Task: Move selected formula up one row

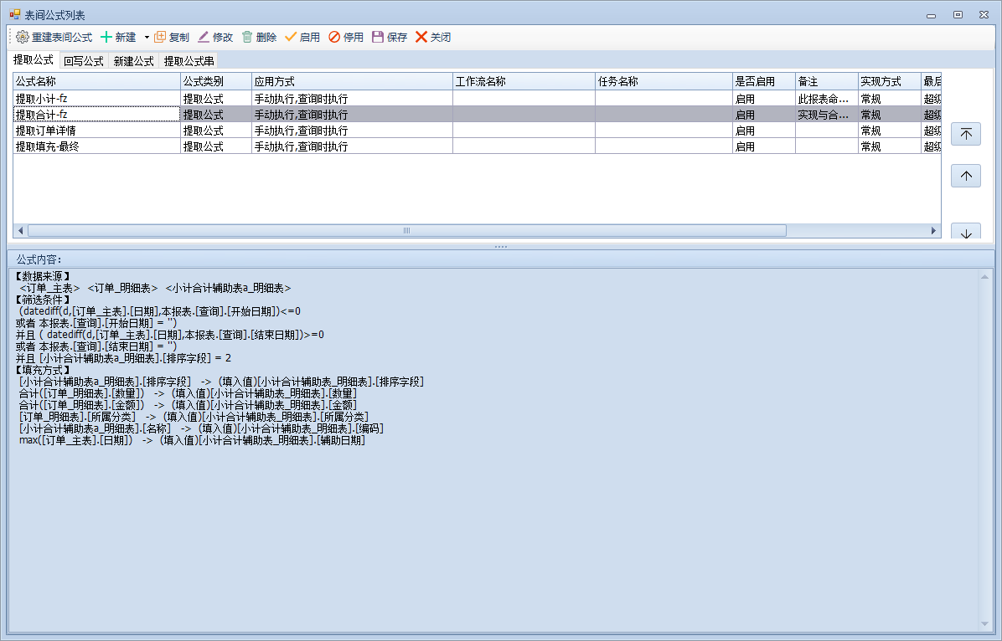Action: coord(966,176)
